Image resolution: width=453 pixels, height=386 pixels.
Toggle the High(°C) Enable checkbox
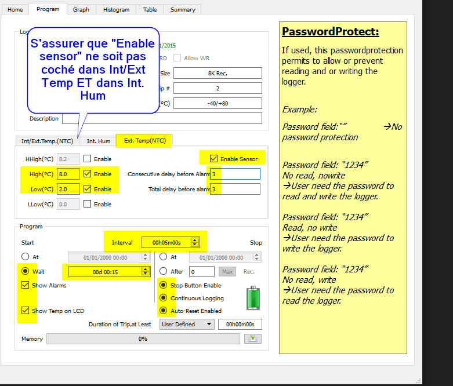click(x=87, y=174)
